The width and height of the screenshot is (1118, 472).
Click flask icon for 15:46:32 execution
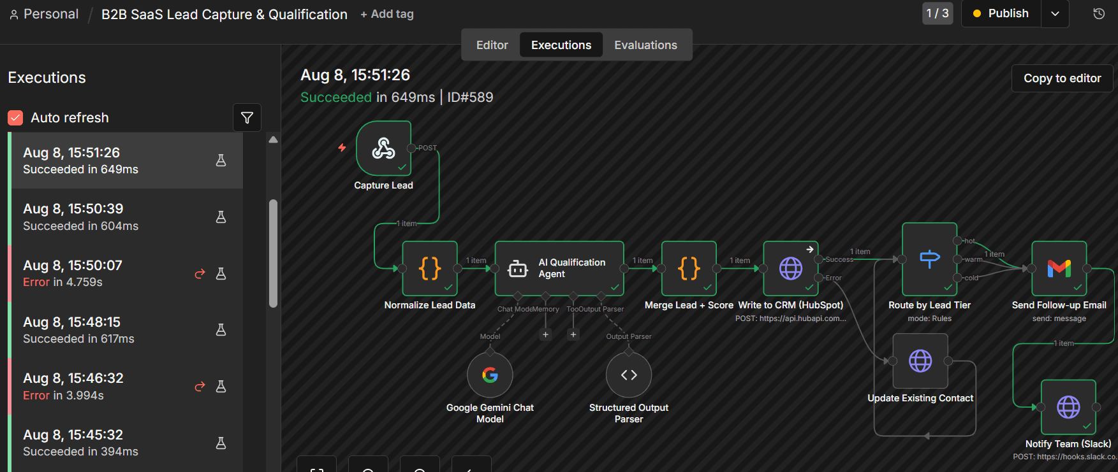(x=221, y=387)
